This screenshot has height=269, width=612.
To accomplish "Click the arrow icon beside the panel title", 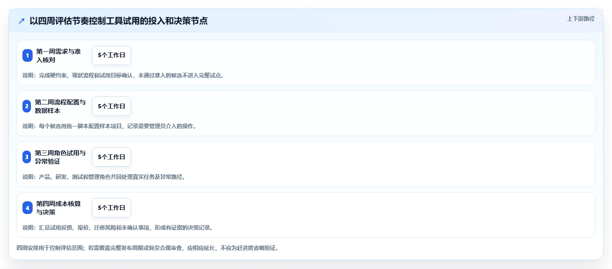I will pyautogui.click(x=22, y=21).
